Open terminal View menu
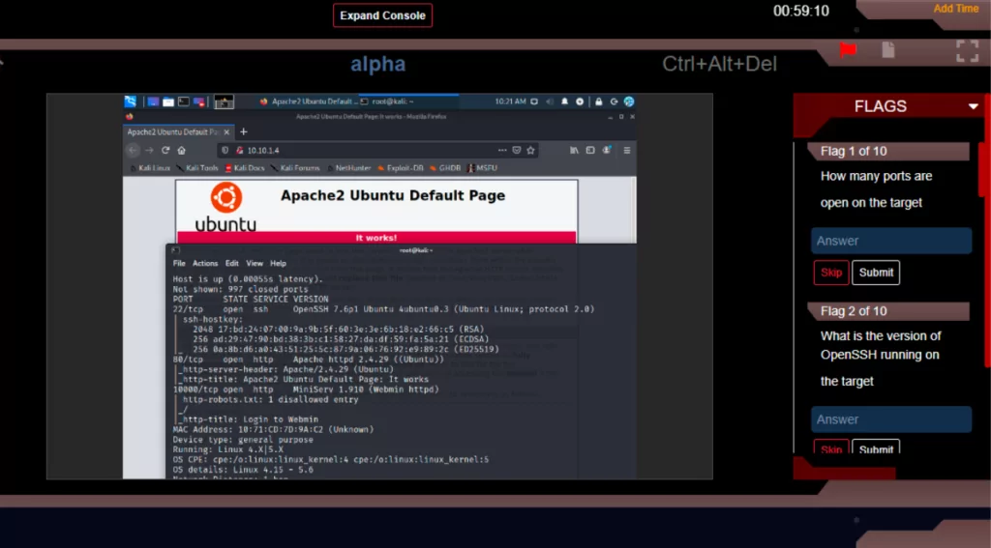The image size is (991, 548). tap(255, 263)
